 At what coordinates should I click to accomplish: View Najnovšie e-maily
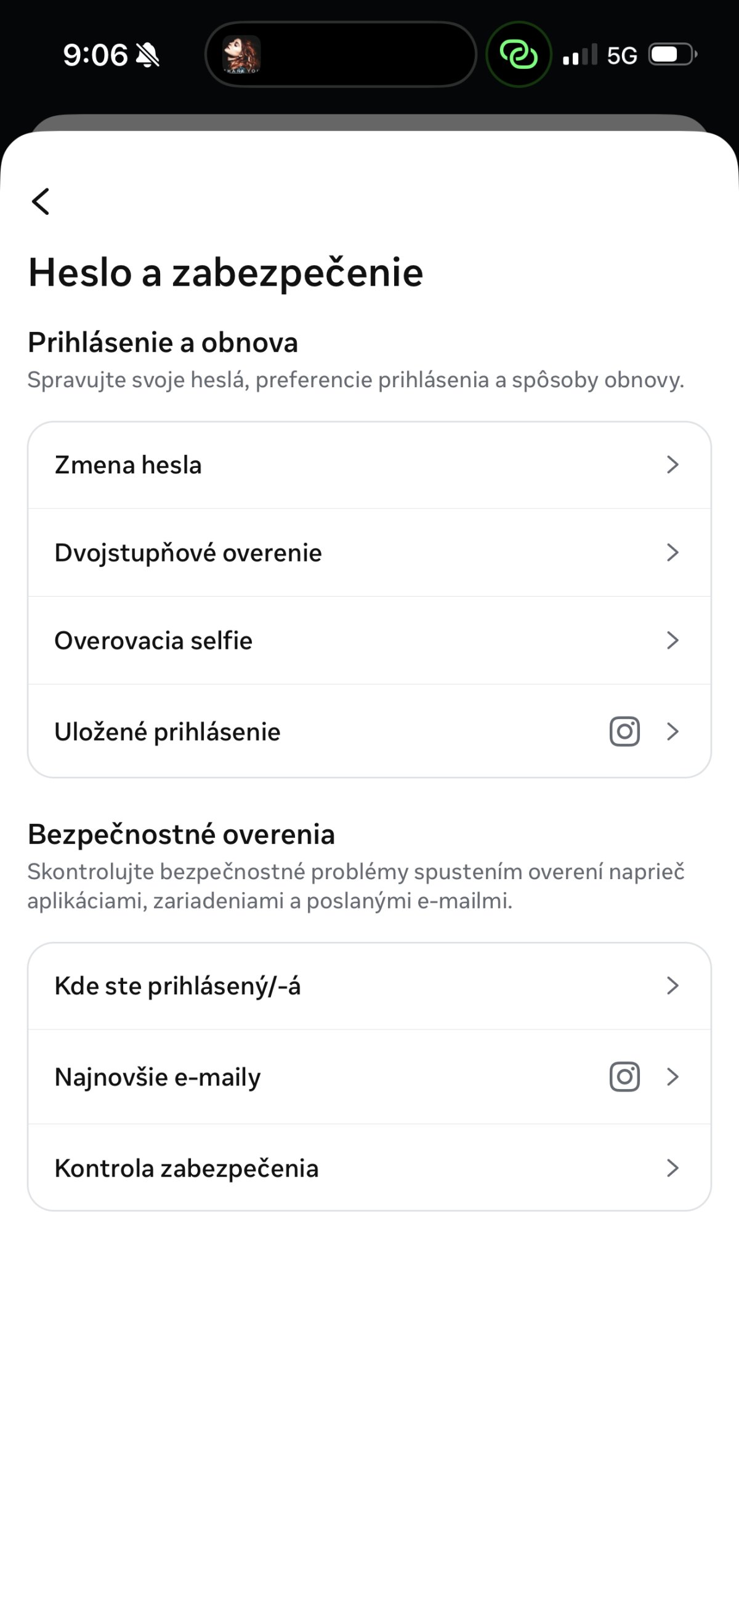(x=158, y=1077)
